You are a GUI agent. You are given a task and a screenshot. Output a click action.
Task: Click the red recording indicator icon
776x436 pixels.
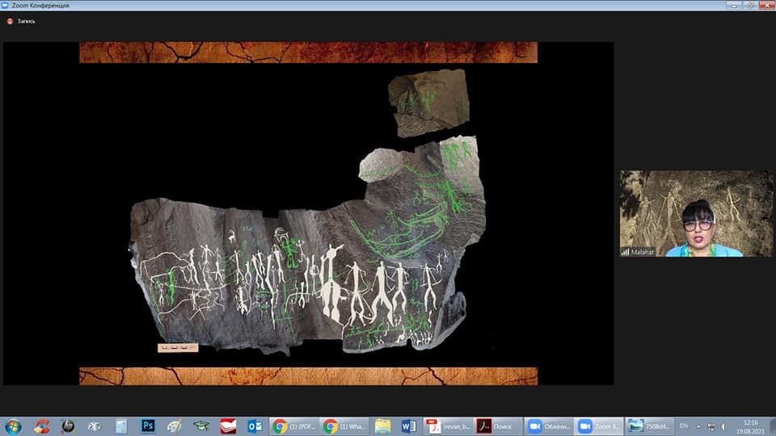10,21
